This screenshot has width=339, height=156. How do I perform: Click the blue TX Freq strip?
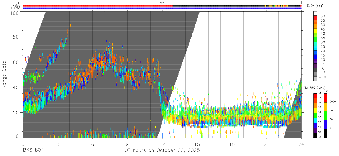162,8
